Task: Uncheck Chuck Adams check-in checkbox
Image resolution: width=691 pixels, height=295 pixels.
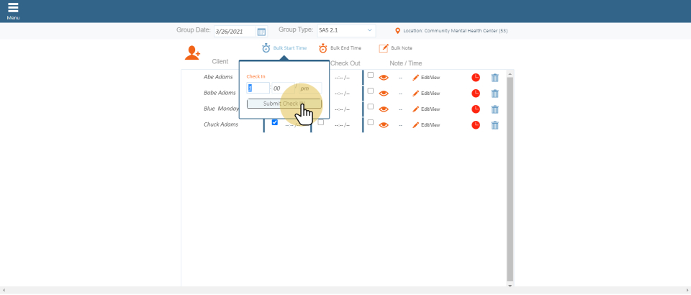Action: 274,122
